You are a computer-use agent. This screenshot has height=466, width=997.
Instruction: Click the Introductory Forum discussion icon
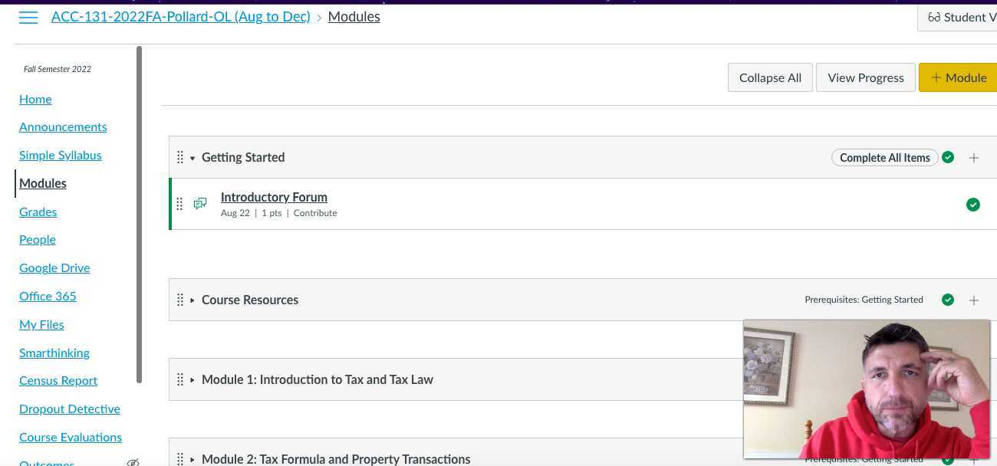200,204
